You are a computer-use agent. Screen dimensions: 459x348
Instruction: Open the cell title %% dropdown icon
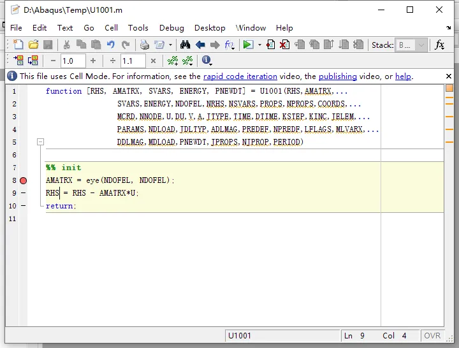point(187,61)
